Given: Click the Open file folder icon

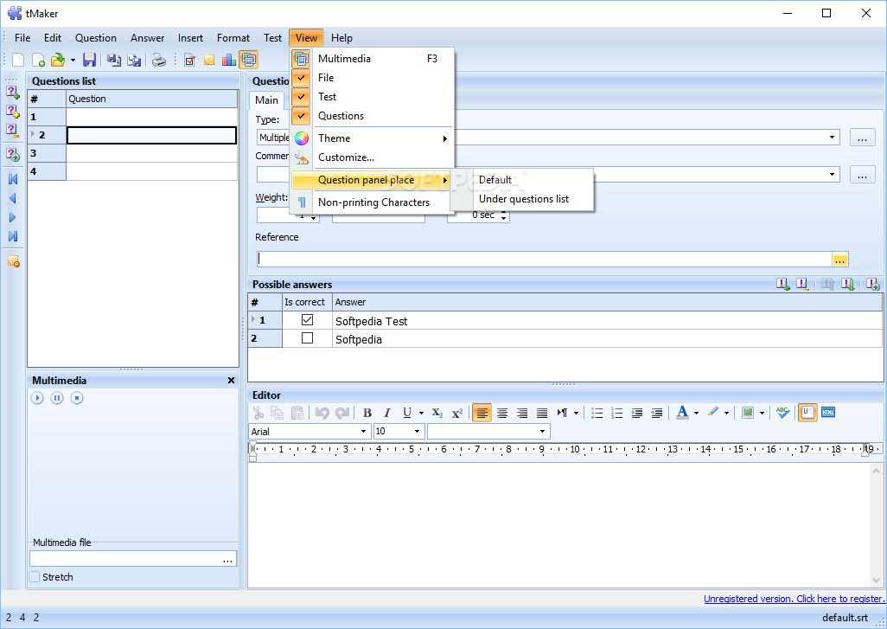Looking at the screenshot, I should (57, 60).
